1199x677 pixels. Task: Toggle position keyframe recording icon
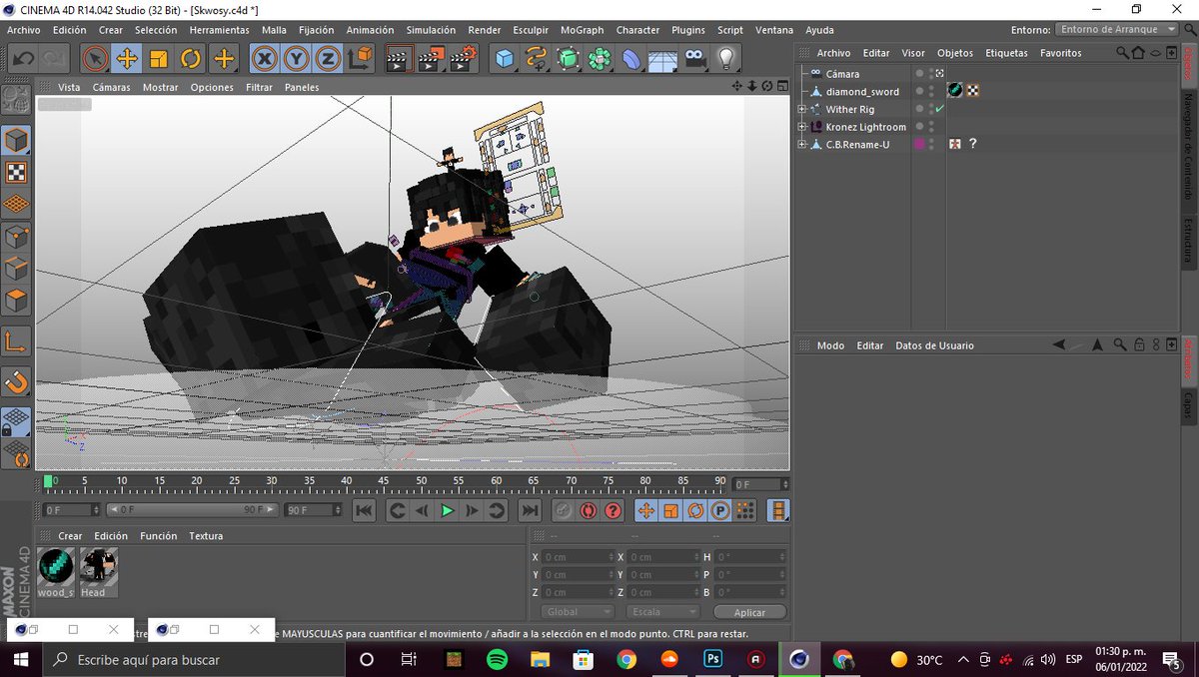[x=645, y=510]
